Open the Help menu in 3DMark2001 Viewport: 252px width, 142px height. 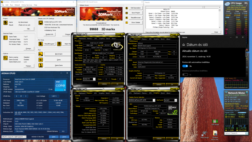point(36,5)
